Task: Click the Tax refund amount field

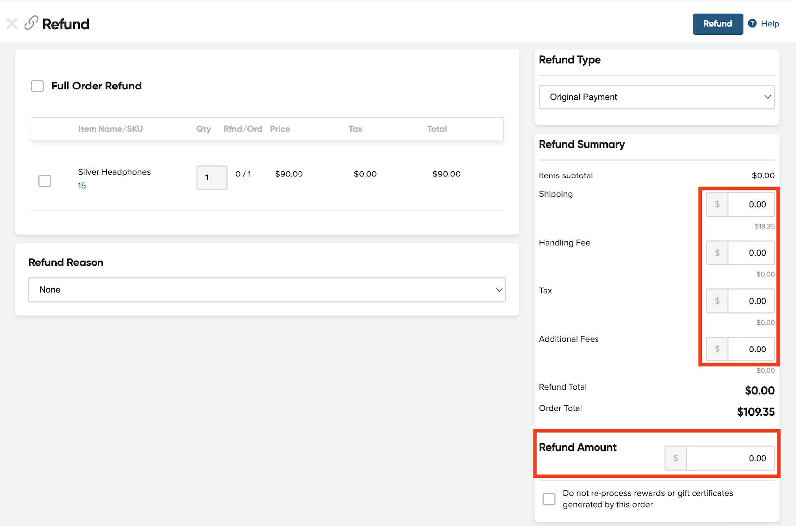Action: pos(751,301)
